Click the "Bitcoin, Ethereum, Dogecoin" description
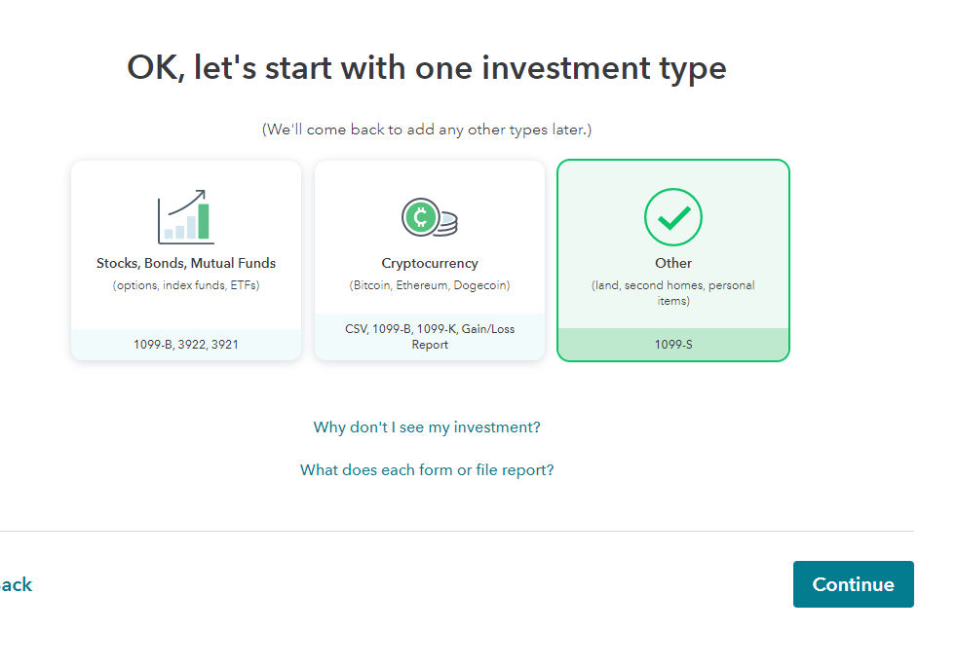Screen dimensions: 957x669 click(x=430, y=285)
